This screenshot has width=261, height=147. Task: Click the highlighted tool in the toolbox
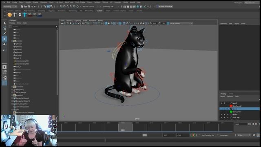(4, 39)
